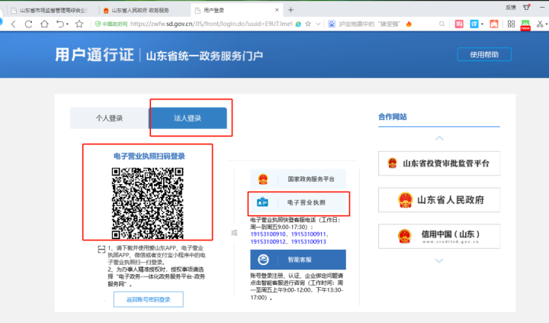
Task: Click the scan icon beside QR instructions
Action: pos(101,250)
